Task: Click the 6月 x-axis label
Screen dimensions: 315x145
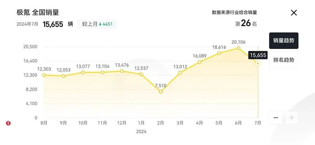Action: tap(238, 123)
